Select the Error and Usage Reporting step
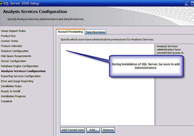Viewport: 194px width, 136px height. pyautogui.click(x=17, y=81)
